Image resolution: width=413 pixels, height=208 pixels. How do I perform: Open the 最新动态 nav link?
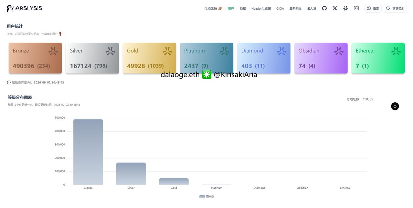coord(295,9)
